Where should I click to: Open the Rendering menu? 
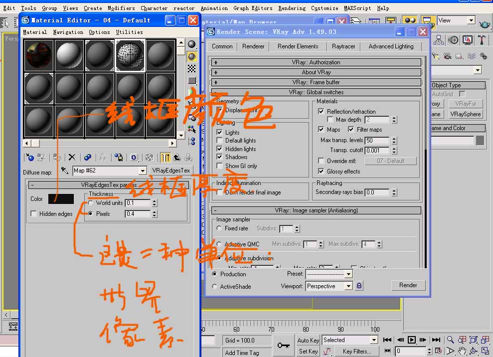coord(292,8)
